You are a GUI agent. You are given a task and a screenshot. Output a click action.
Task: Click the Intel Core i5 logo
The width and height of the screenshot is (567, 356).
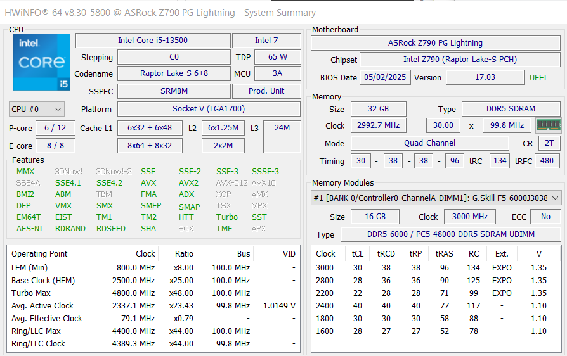pos(42,63)
